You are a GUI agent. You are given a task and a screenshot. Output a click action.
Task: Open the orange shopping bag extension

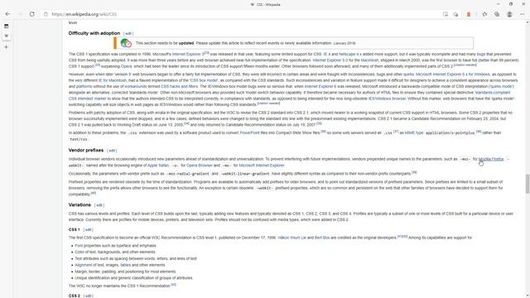[469, 14]
